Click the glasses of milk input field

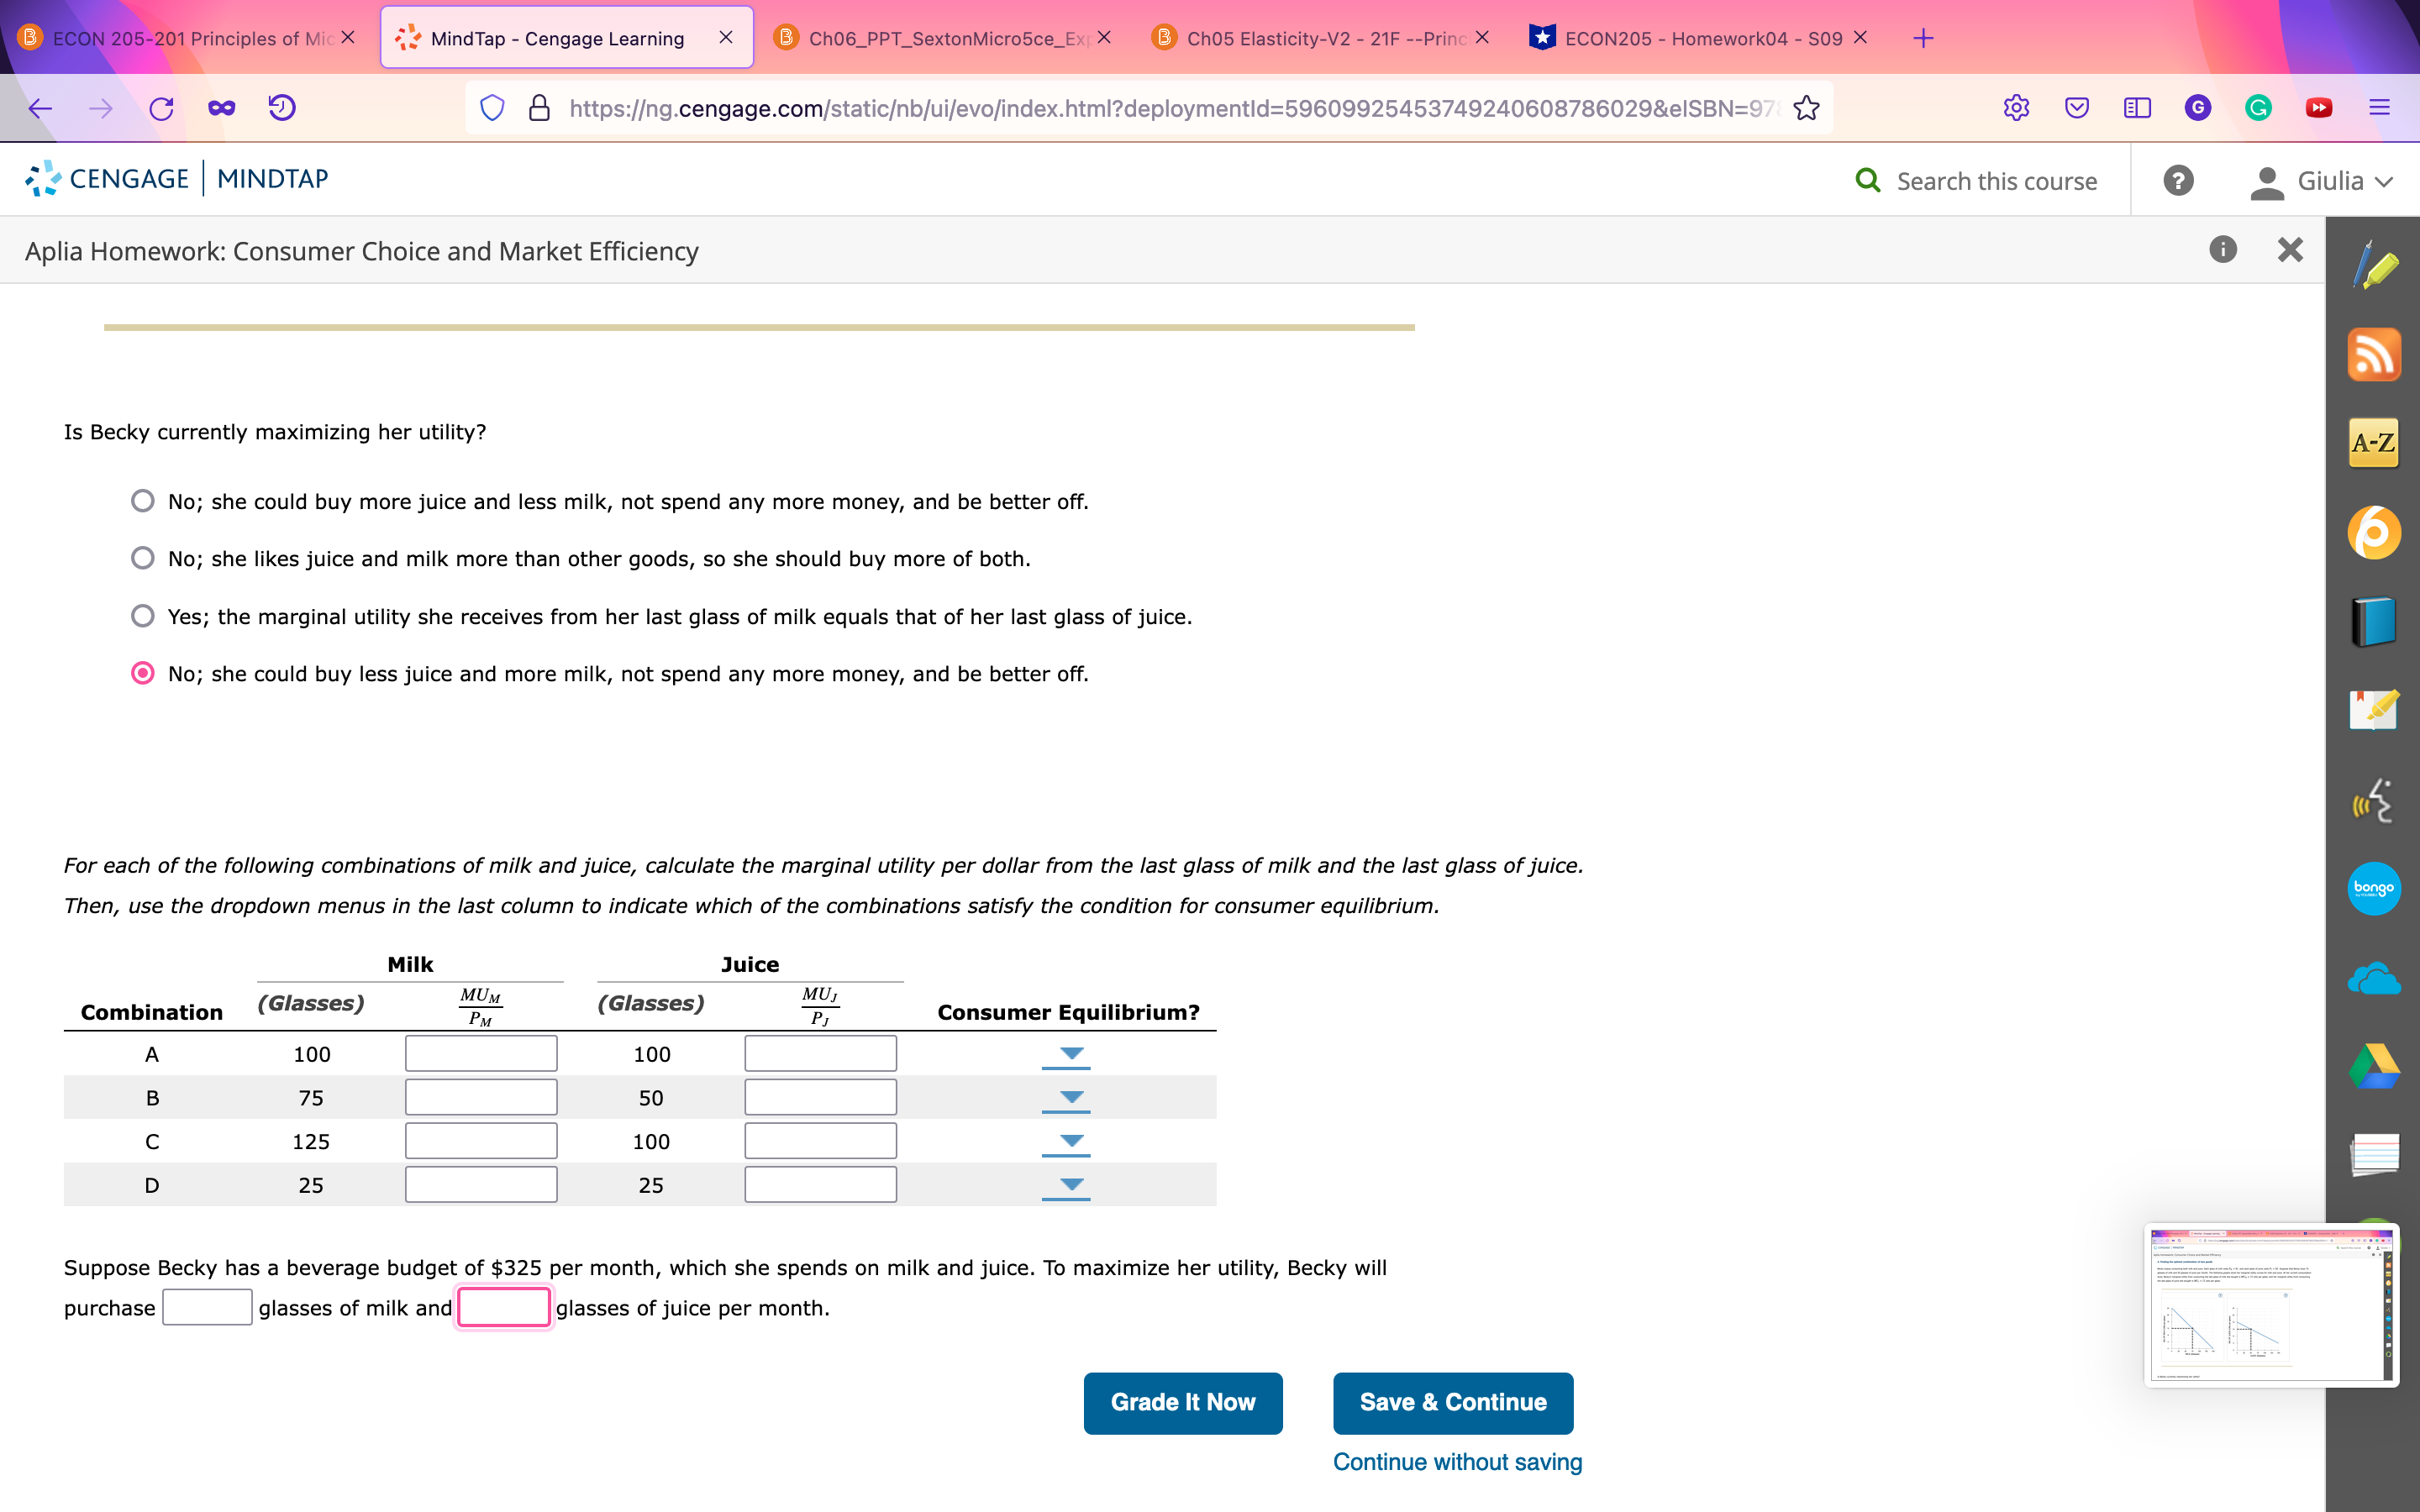(207, 1306)
